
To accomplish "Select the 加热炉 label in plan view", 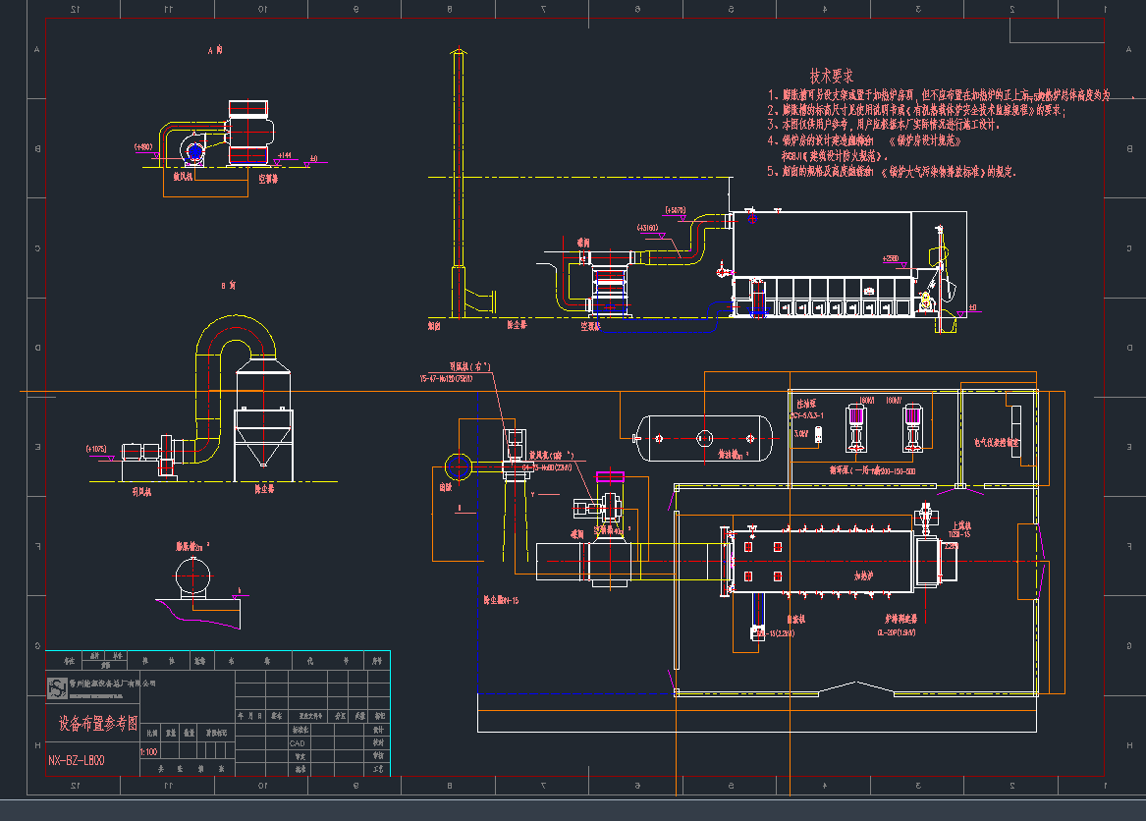I will [x=862, y=575].
